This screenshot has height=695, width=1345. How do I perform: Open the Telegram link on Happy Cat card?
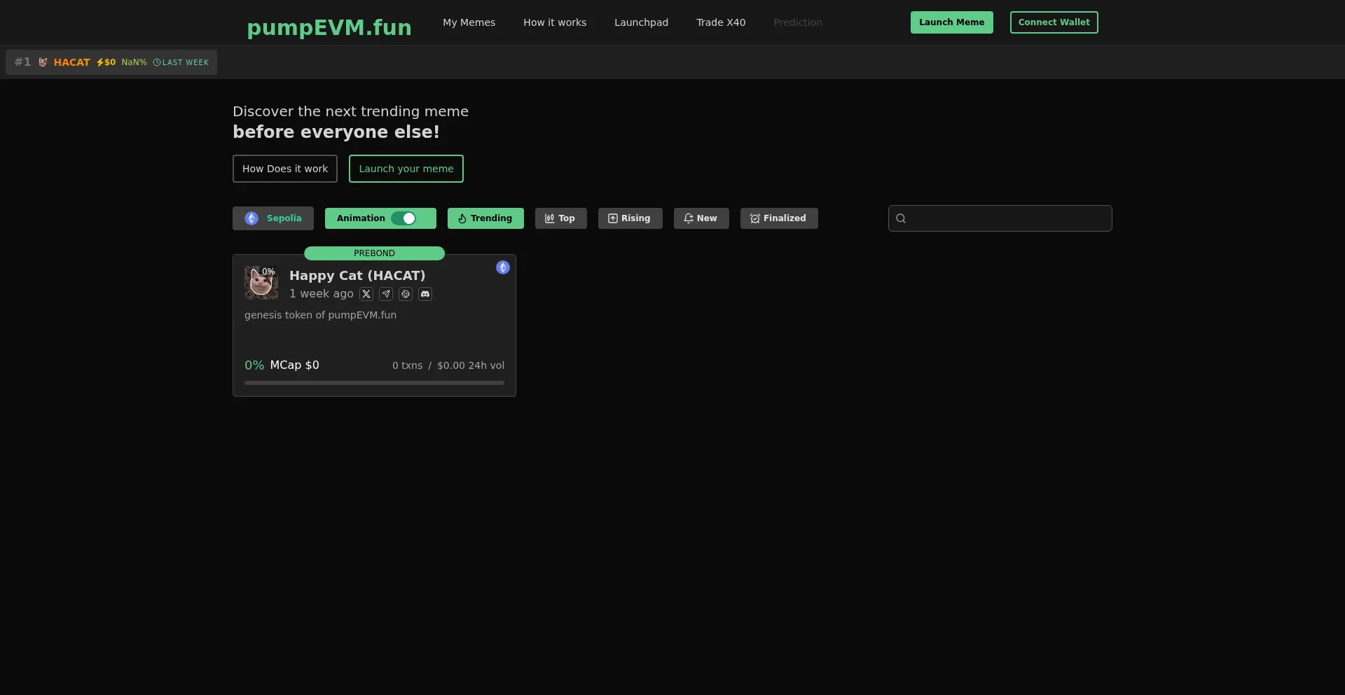point(386,294)
